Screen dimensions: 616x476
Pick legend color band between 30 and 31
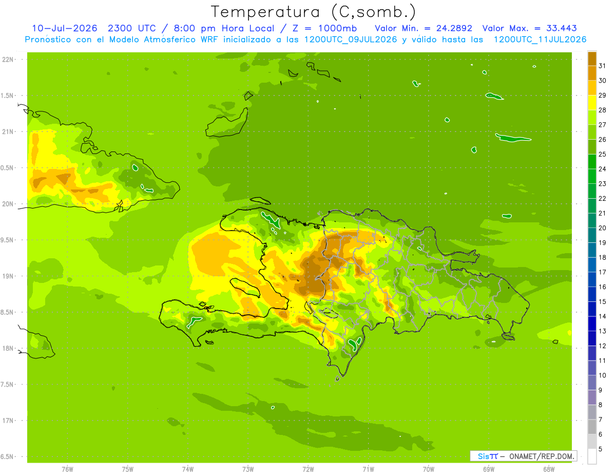[592, 73]
